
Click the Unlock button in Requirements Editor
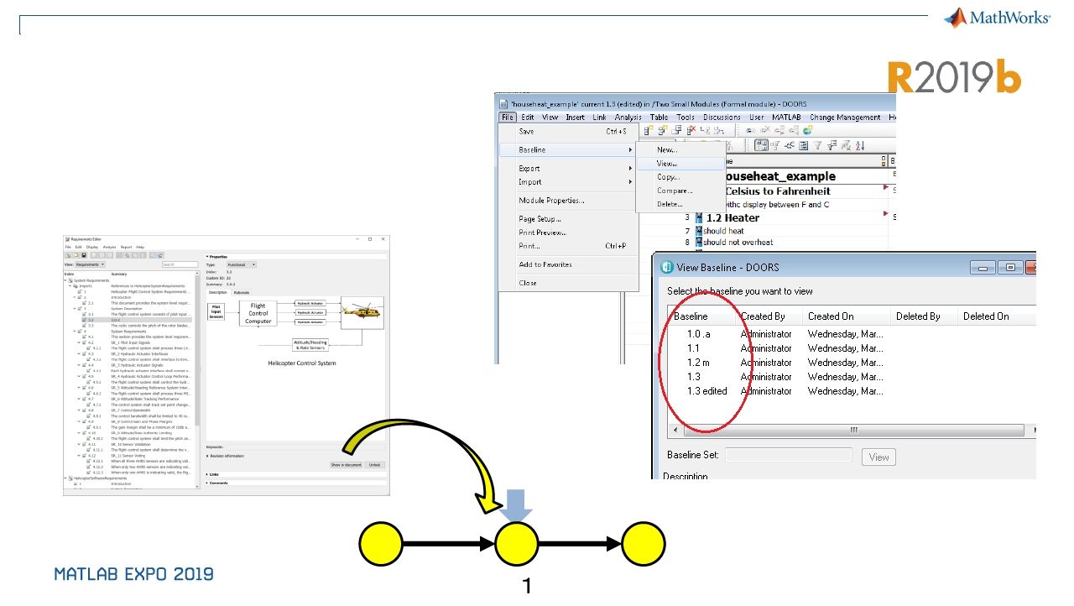[x=374, y=465]
